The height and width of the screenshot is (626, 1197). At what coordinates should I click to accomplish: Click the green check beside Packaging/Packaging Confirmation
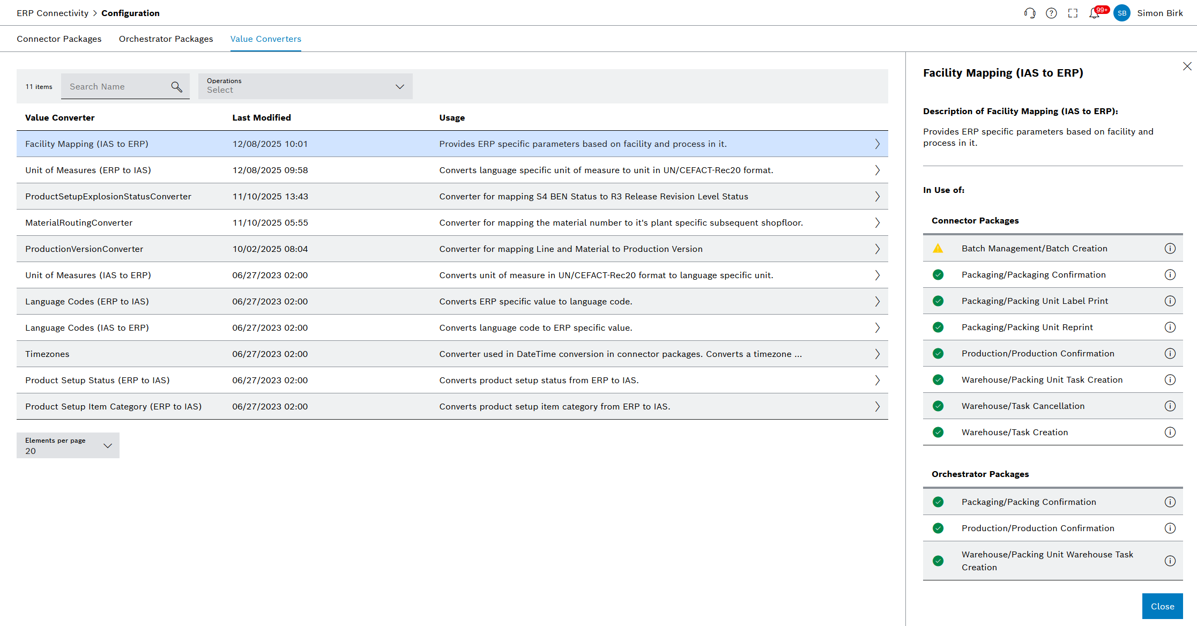[938, 274]
